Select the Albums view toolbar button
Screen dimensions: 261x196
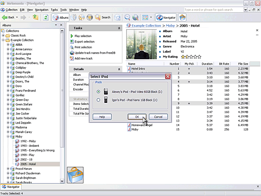(x=60, y=17)
